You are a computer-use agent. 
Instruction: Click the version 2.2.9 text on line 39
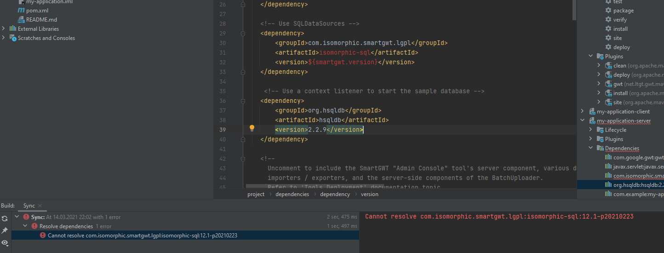tap(317, 129)
